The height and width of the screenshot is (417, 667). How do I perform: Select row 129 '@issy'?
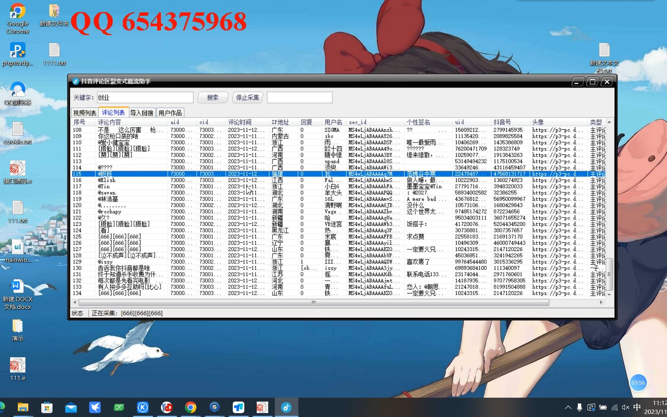[338, 262]
